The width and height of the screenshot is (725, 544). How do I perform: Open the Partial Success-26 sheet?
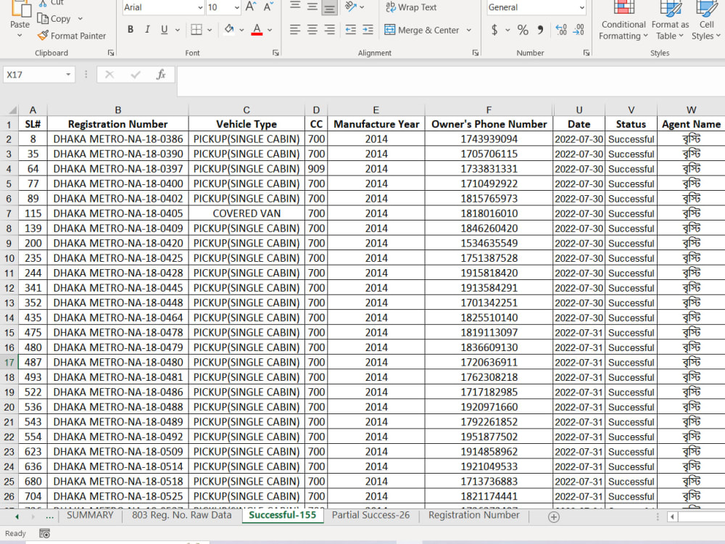click(371, 516)
